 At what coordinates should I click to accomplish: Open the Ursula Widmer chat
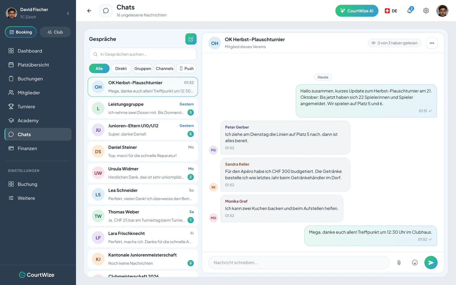click(143, 173)
